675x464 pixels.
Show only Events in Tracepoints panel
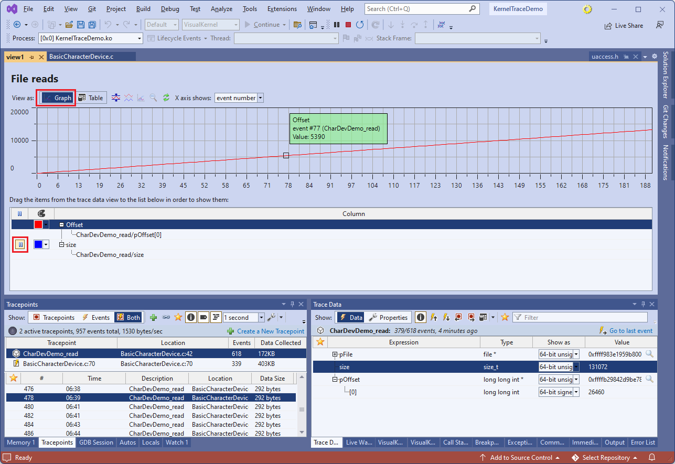[96, 317]
